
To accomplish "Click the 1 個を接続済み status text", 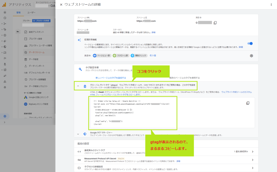I will pyautogui.click(x=241, y=152).
